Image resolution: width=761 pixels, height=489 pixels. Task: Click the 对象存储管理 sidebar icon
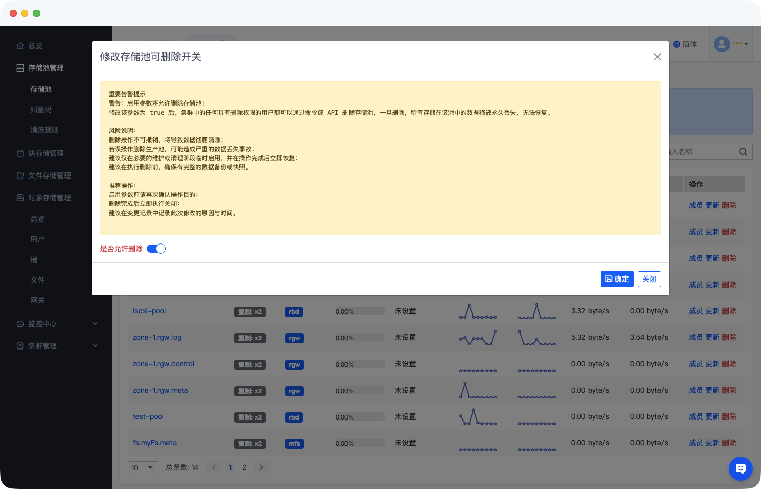click(20, 198)
